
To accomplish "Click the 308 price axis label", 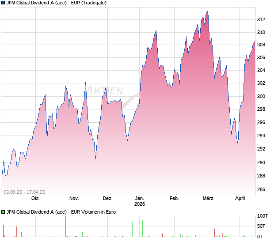I will point(261,45).
